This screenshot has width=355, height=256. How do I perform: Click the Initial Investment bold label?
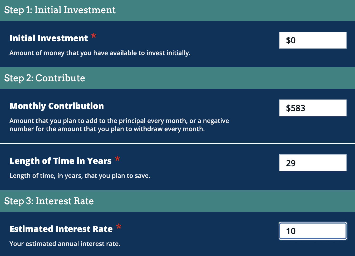(48, 38)
